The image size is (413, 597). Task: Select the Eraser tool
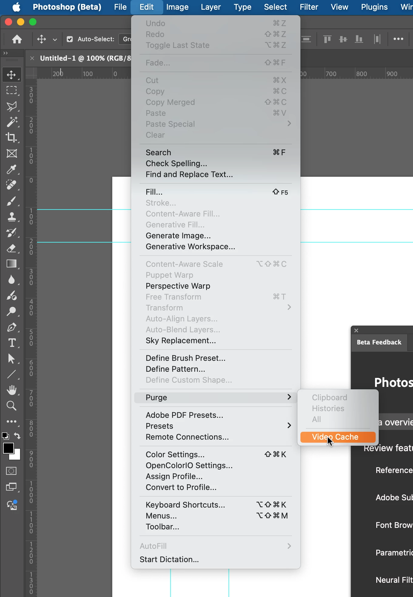(12, 248)
